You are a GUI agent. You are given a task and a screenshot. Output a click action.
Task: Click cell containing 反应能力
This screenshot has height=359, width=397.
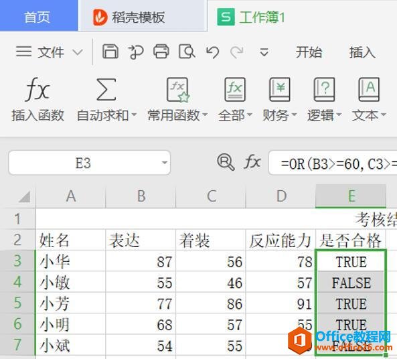pyautogui.click(x=281, y=240)
